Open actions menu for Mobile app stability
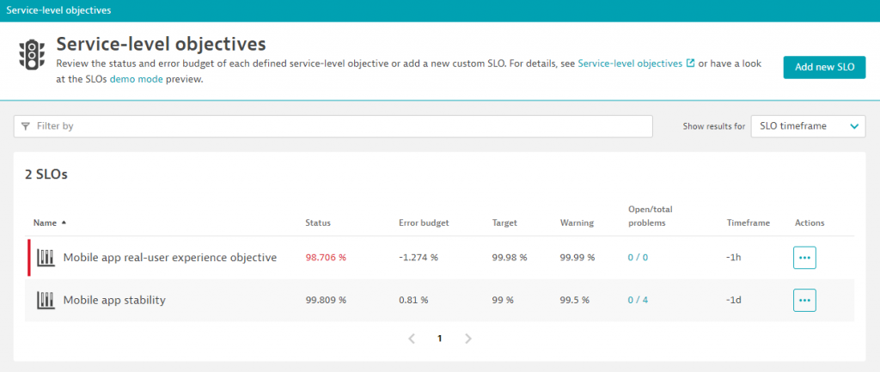The height and width of the screenshot is (372, 880). coord(804,301)
